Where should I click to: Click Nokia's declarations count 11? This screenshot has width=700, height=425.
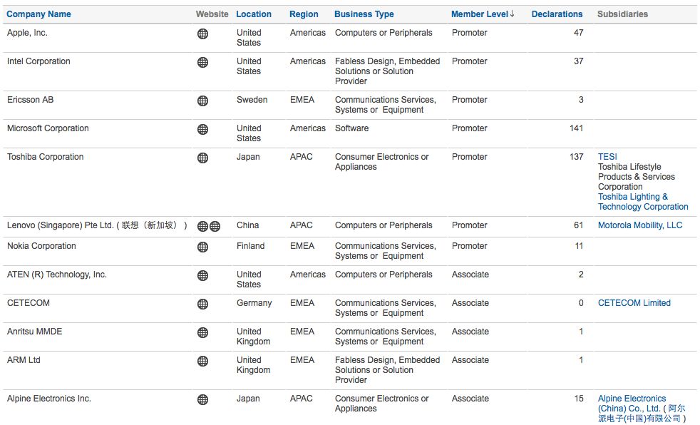(x=579, y=246)
